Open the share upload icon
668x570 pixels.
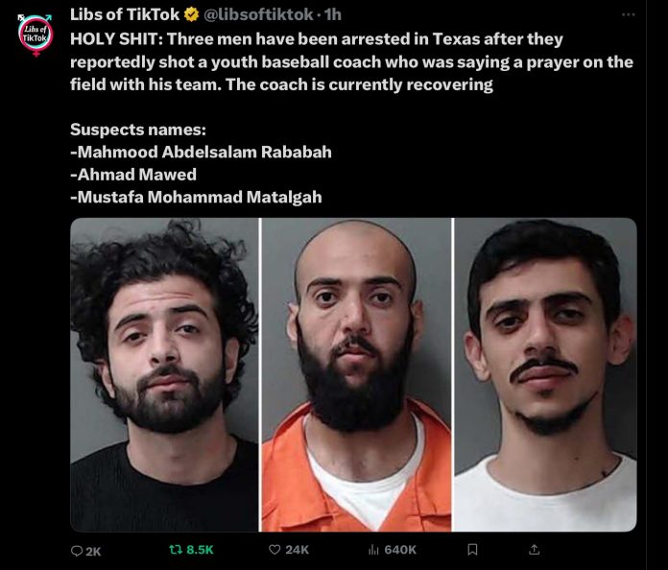point(535,550)
